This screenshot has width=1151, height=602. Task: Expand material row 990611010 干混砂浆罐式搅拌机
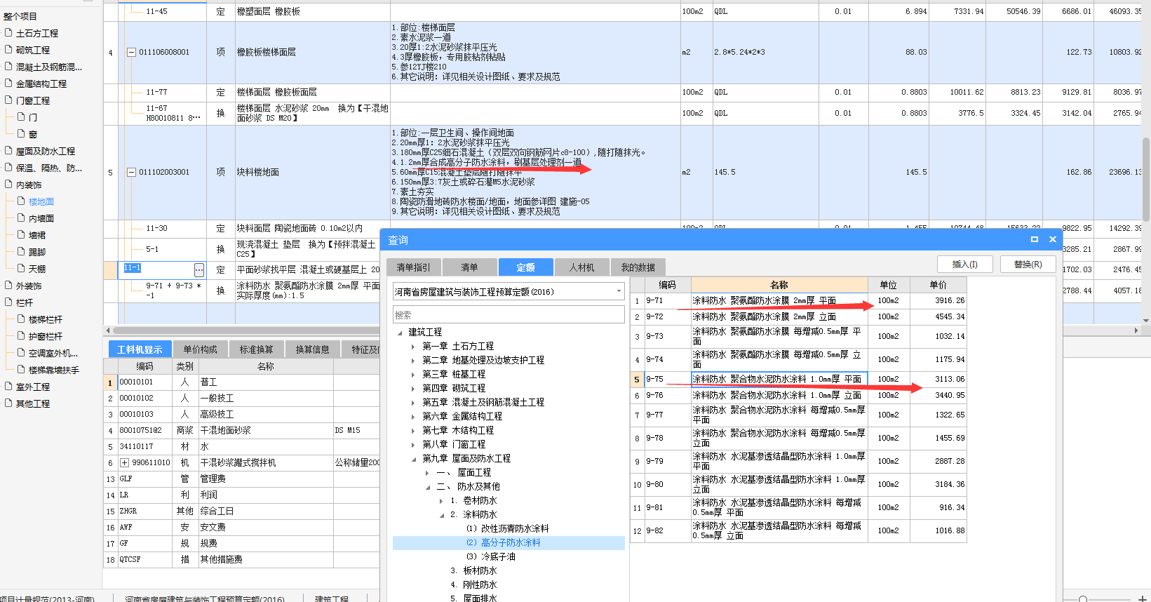coord(124,462)
